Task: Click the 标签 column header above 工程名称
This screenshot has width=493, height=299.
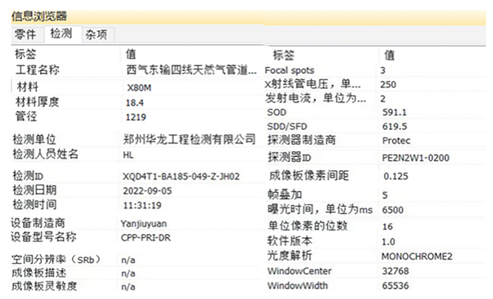Action: 26,54
